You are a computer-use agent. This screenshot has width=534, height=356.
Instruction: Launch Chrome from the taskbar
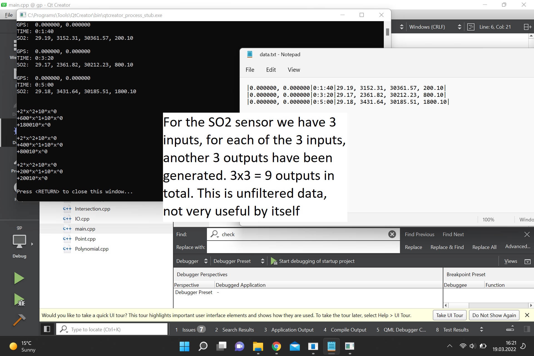[x=276, y=346]
